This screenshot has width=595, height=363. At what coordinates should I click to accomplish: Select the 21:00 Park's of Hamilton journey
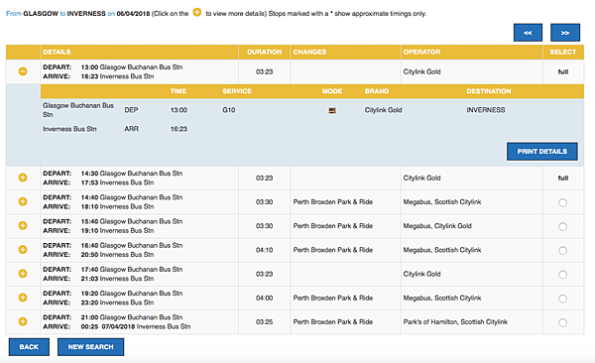(x=562, y=322)
